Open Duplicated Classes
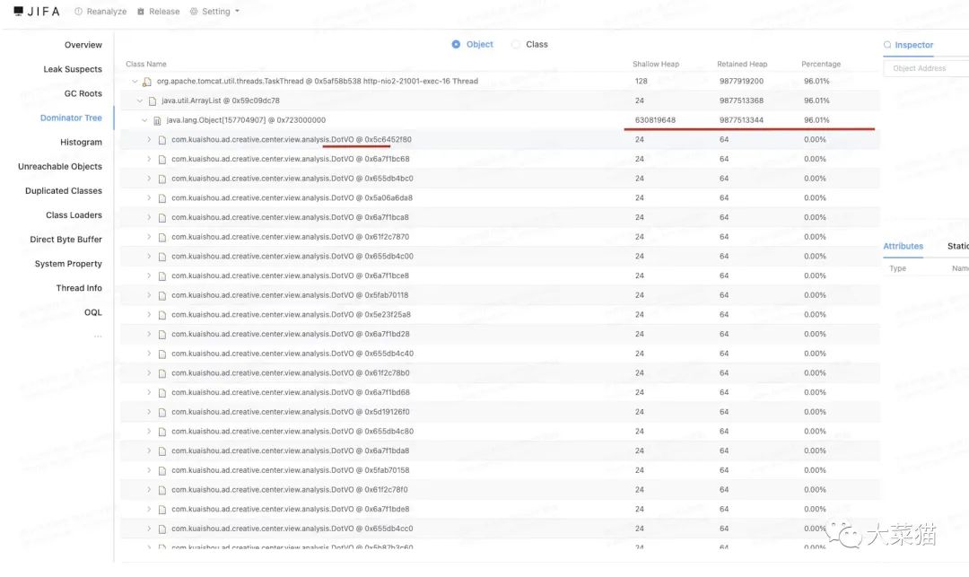The width and height of the screenshot is (969, 577). tap(64, 191)
